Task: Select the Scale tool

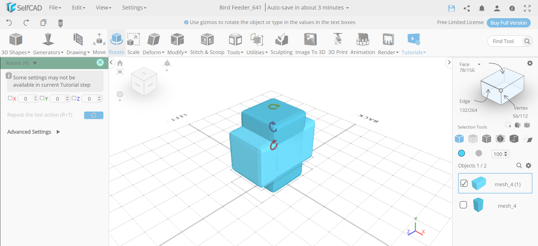Action: pyautogui.click(x=133, y=44)
